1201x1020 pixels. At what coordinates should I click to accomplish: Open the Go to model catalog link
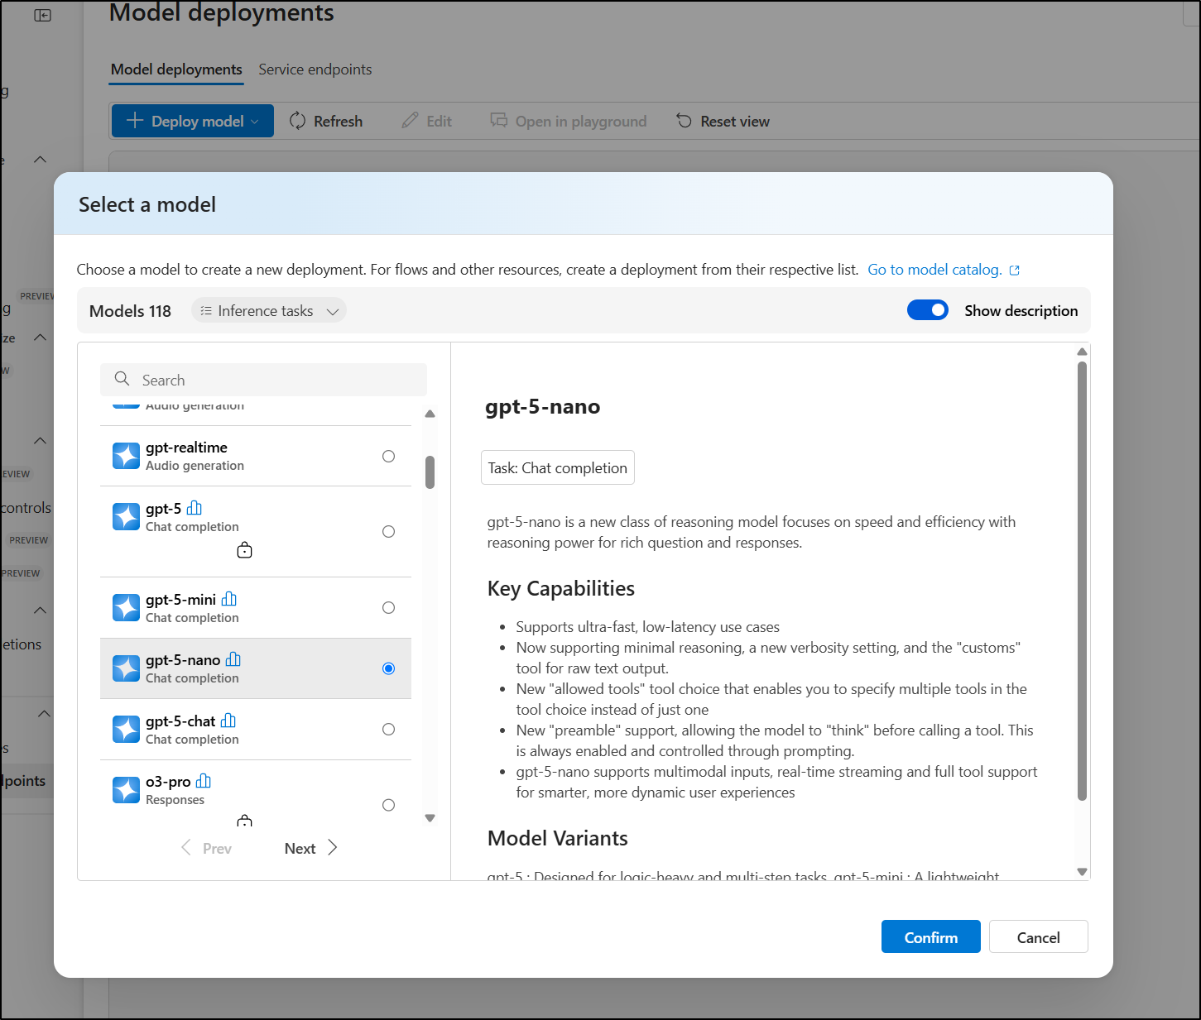click(x=934, y=270)
